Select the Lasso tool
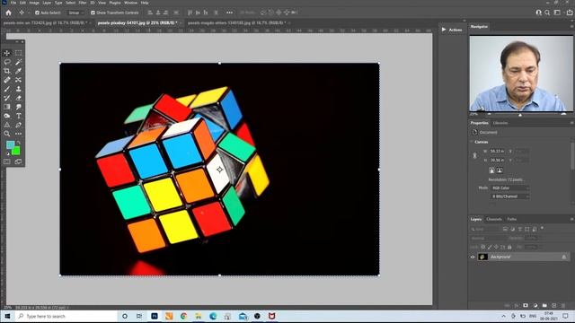 [7, 62]
